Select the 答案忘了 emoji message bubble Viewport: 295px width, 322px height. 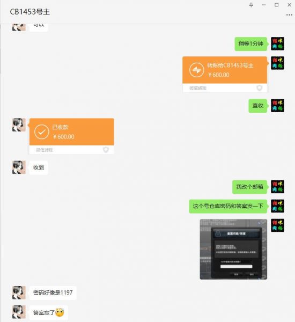point(48,312)
